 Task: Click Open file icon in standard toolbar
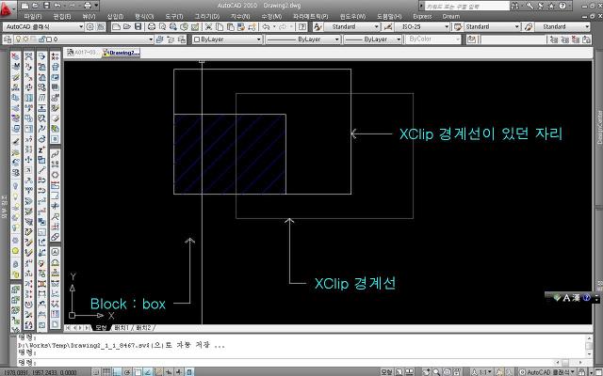(127, 26)
